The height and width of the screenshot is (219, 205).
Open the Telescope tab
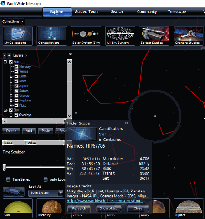pyautogui.click(x=177, y=12)
